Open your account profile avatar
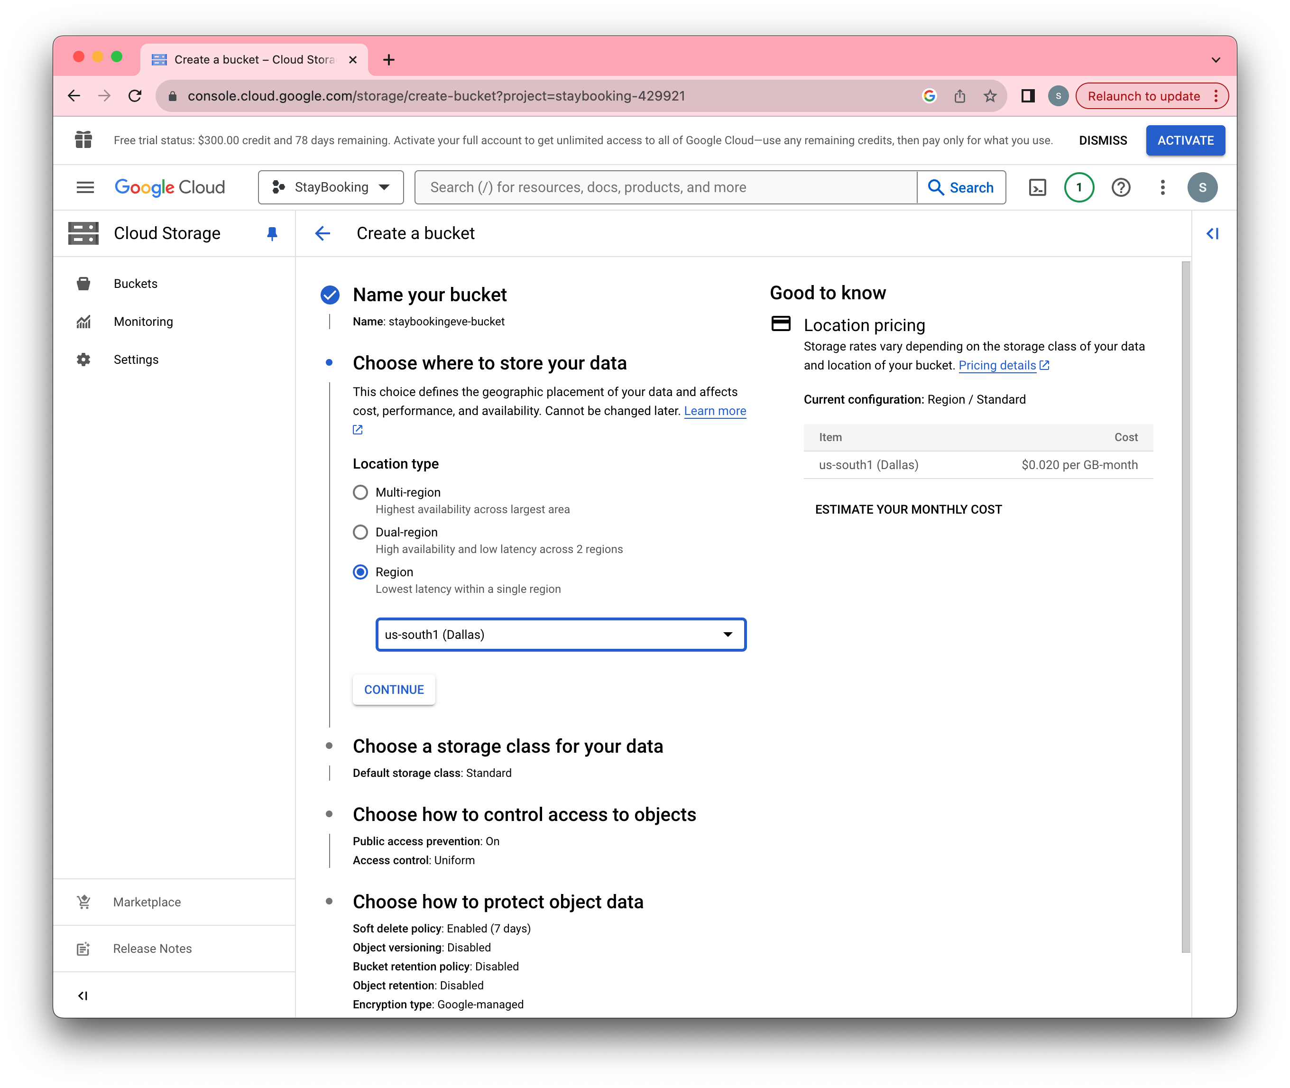 (1203, 187)
